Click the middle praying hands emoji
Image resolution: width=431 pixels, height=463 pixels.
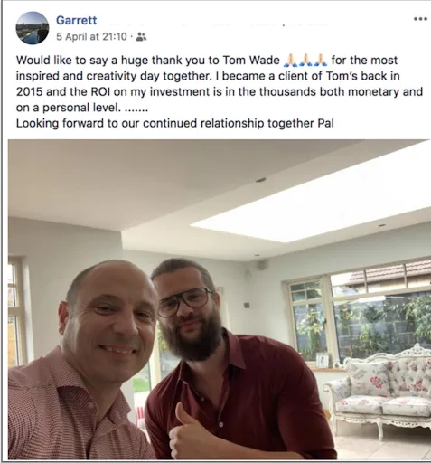coord(305,60)
